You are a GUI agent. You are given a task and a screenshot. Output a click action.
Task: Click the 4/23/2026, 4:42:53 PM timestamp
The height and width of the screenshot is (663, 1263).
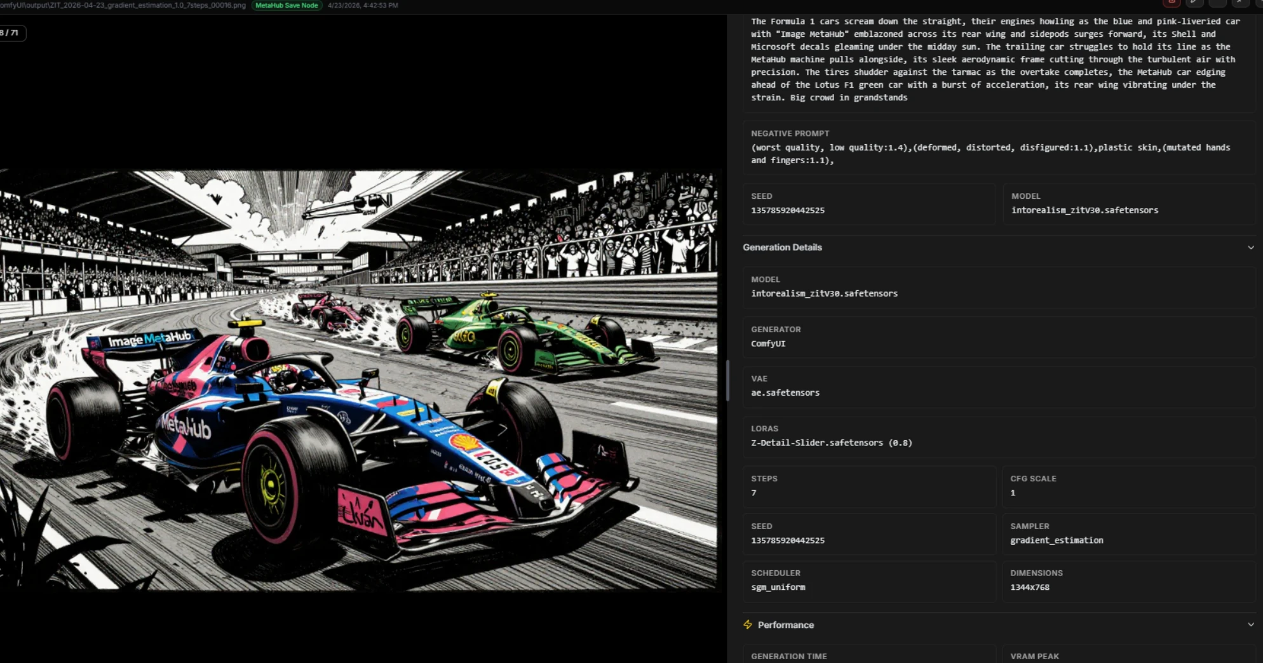coord(363,5)
